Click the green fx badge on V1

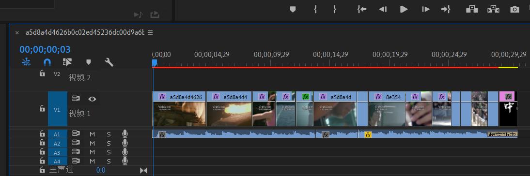pos(306,97)
